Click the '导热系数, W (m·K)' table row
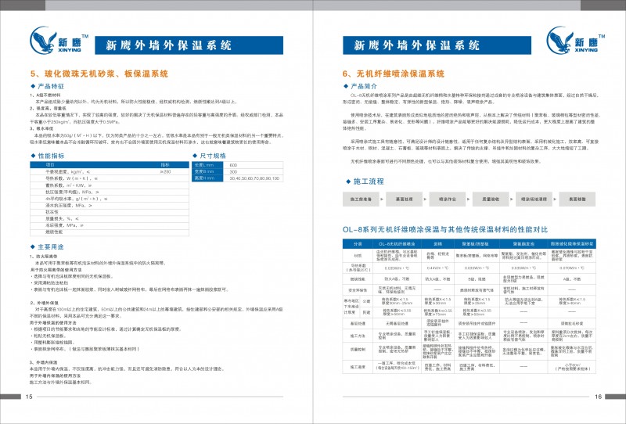This screenshot has width=626, height=424. [x=110, y=178]
